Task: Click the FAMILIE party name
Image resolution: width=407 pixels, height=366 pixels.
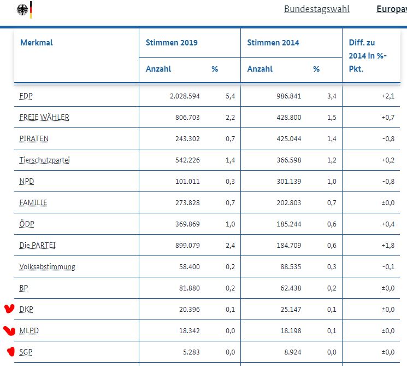Action: tap(33, 202)
